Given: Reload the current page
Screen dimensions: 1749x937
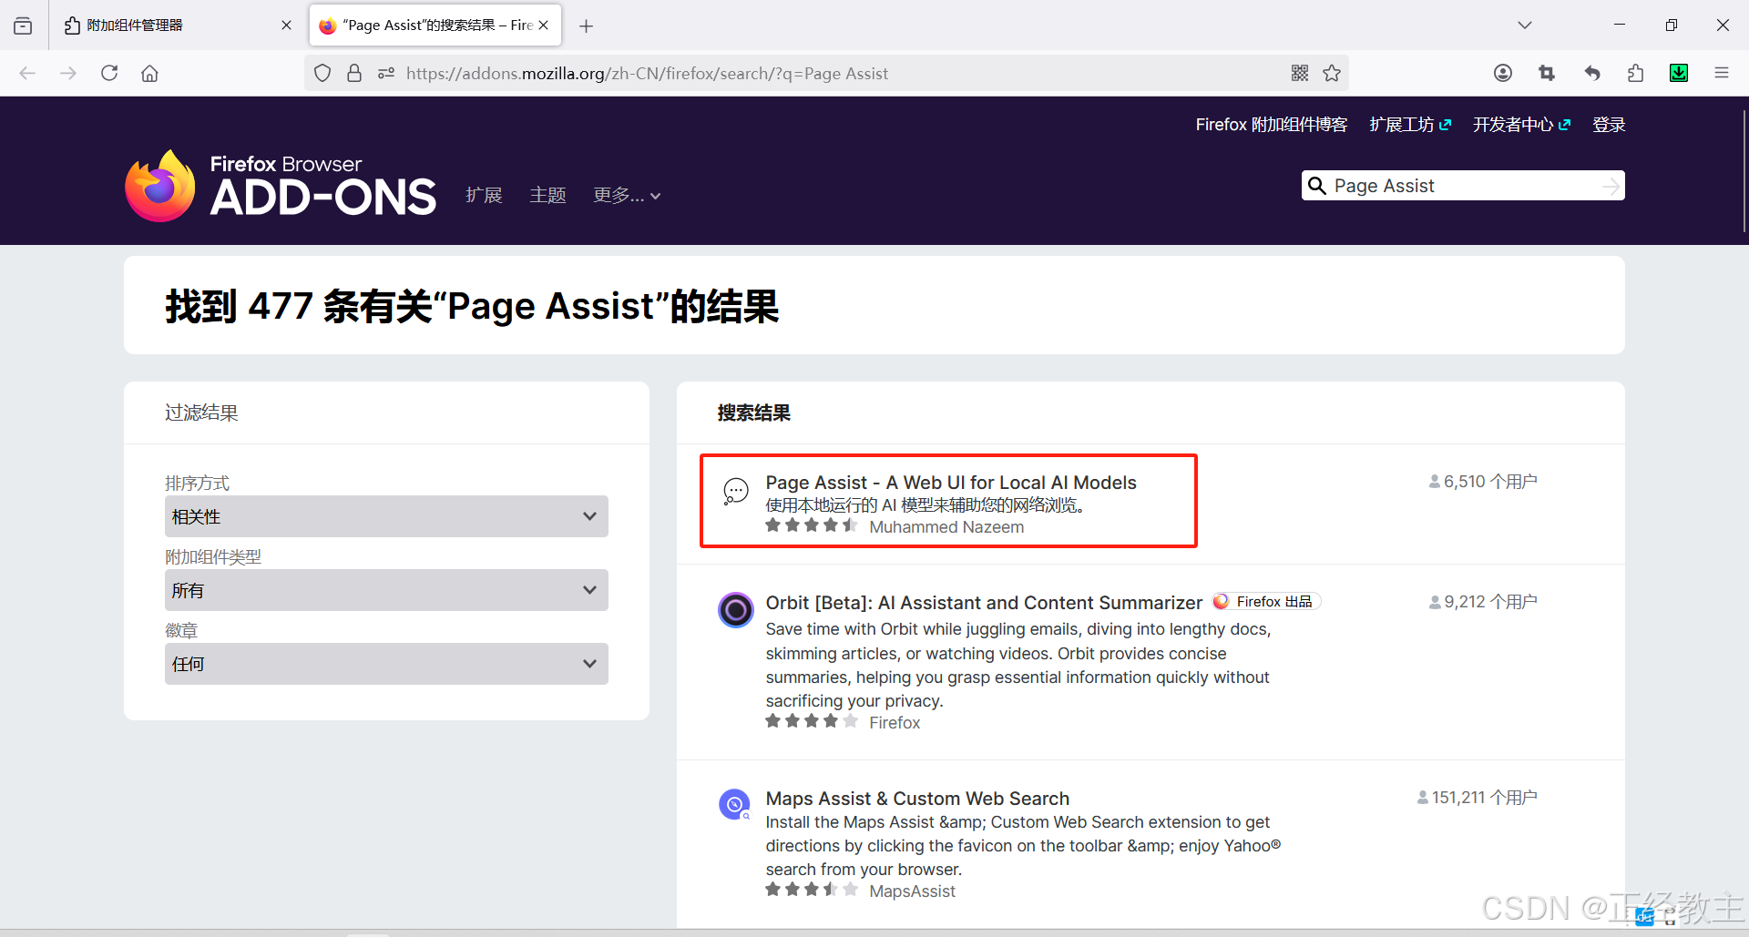Looking at the screenshot, I should pyautogui.click(x=109, y=73).
